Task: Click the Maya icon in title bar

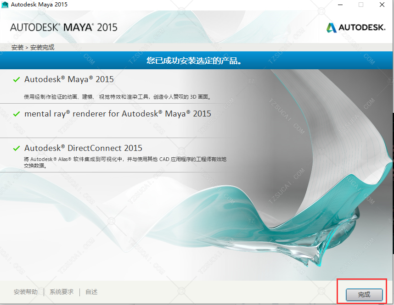Action: [x=5, y=5]
